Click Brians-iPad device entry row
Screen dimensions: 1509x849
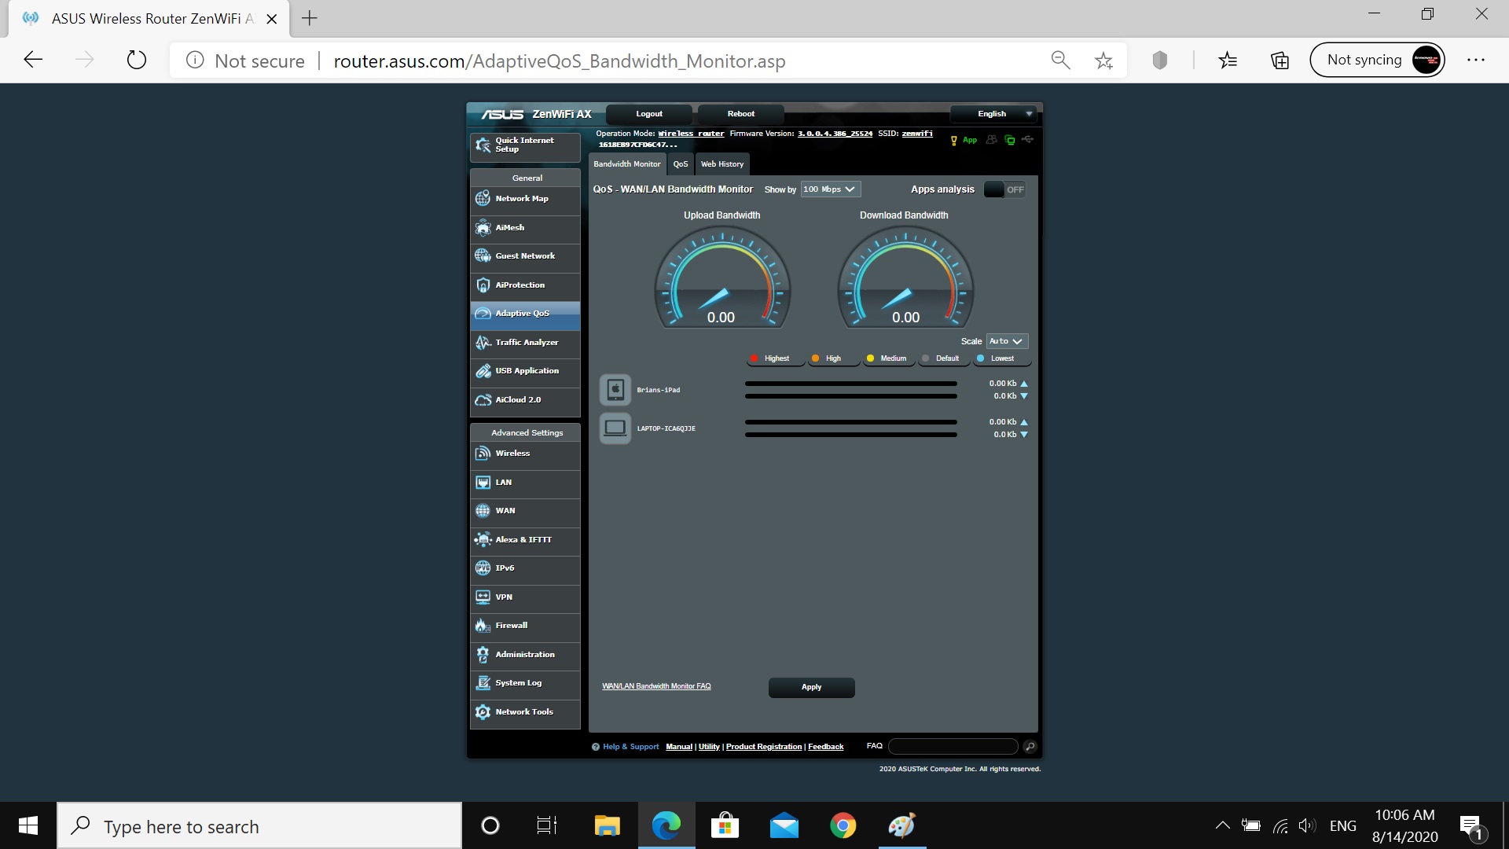[x=812, y=390]
